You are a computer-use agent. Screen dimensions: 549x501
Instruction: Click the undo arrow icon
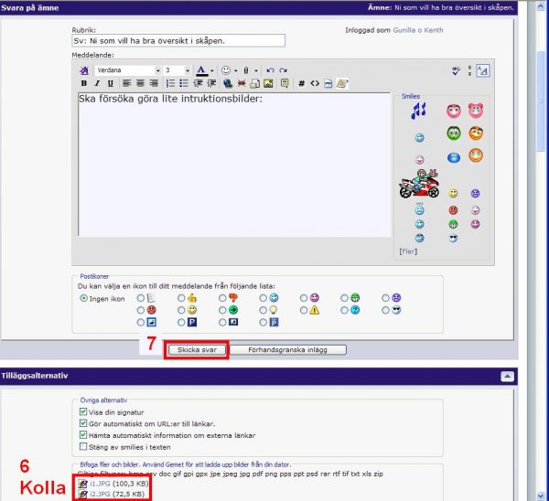(x=270, y=70)
